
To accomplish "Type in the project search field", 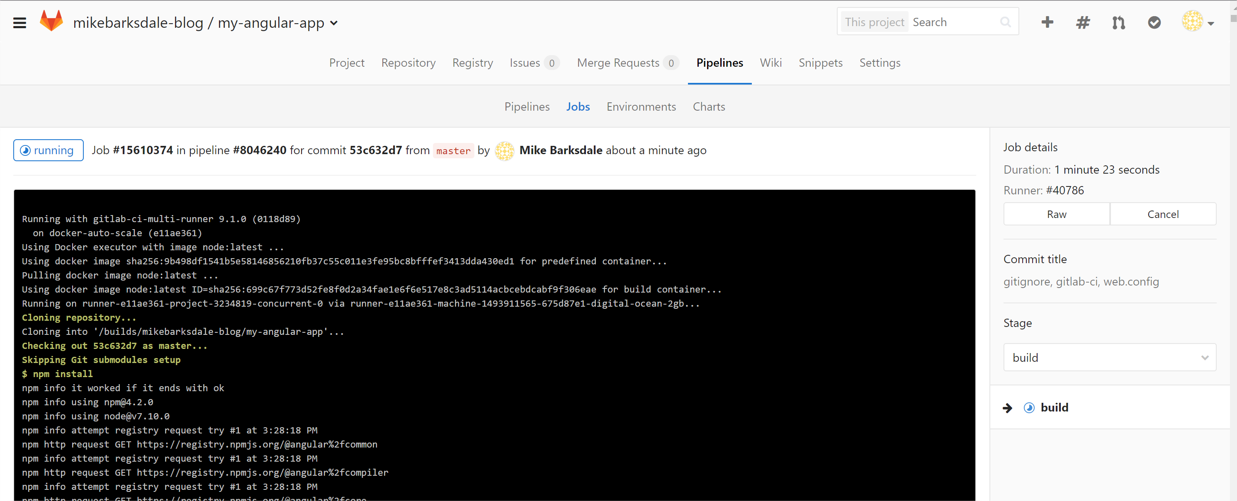I will (x=955, y=22).
